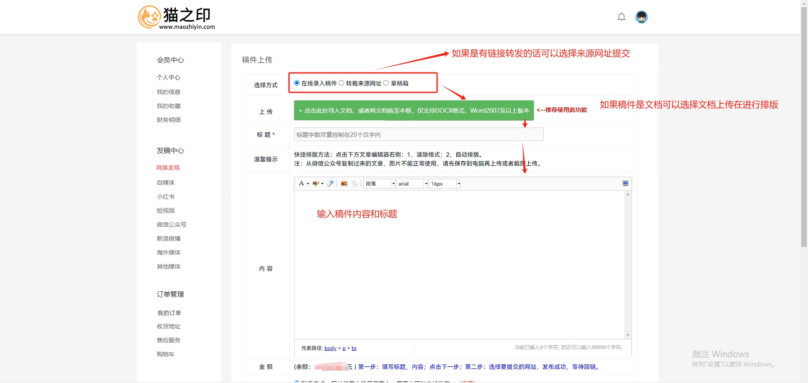Choose the font color tool
This screenshot has height=383, width=808.
(301, 183)
